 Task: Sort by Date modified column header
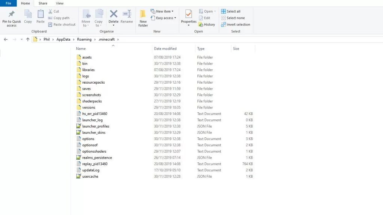(165, 49)
